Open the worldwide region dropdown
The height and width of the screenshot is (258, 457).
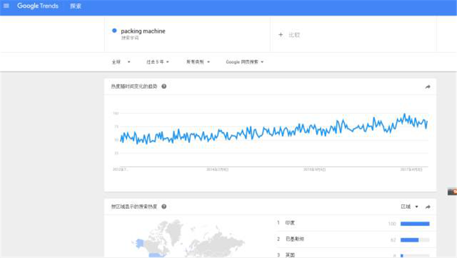click(x=121, y=62)
